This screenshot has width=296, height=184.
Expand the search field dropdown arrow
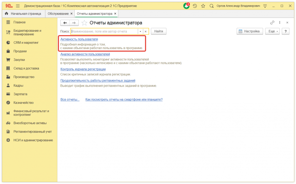(140, 31)
